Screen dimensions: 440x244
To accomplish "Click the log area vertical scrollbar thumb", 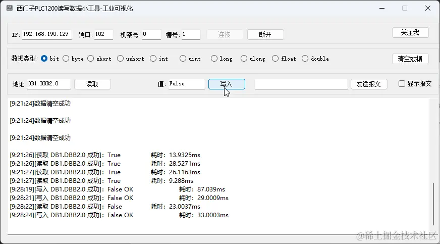I will point(433,204).
